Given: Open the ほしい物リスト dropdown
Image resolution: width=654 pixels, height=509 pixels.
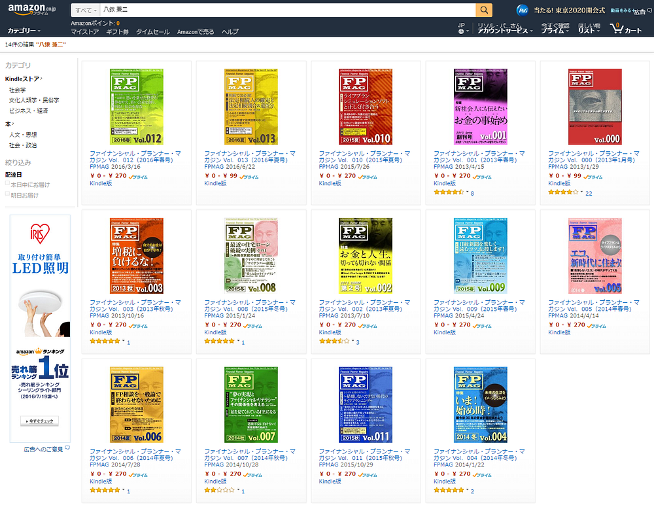Looking at the screenshot, I should click(x=589, y=28).
